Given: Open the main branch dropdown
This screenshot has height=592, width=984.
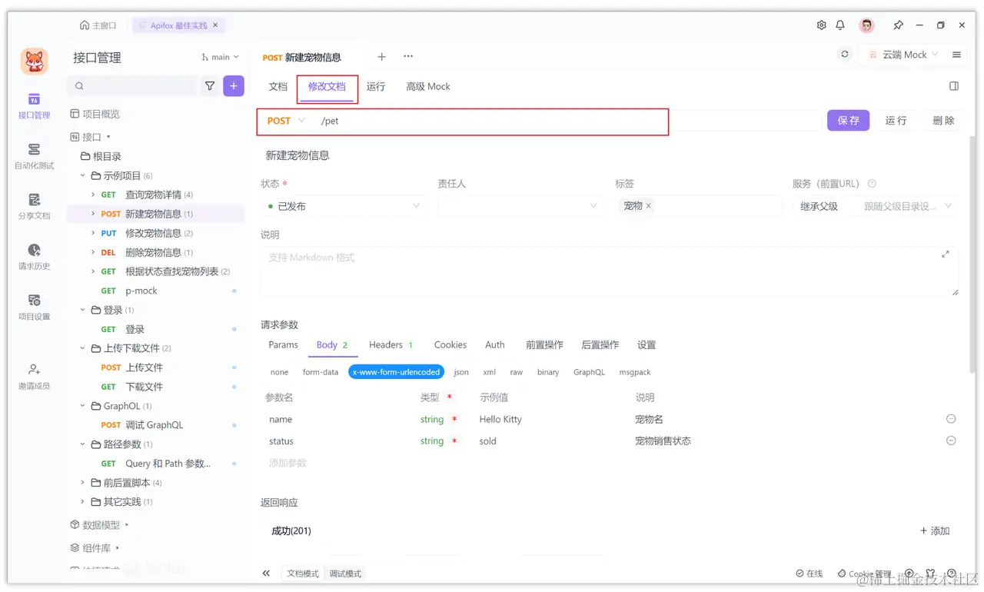Looking at the screenshot, I should 221,56.
